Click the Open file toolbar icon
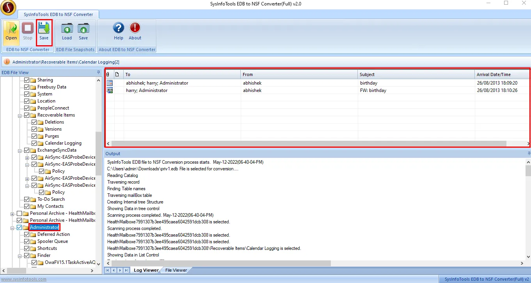 (11, 31)
